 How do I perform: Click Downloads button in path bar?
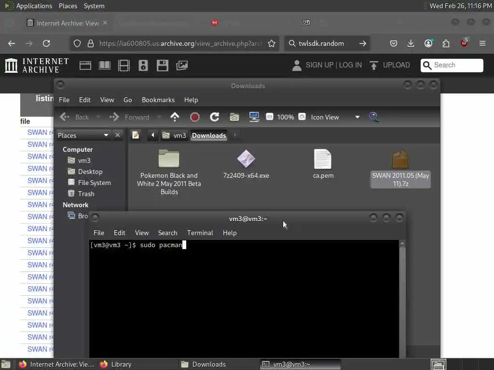(209, 135)
